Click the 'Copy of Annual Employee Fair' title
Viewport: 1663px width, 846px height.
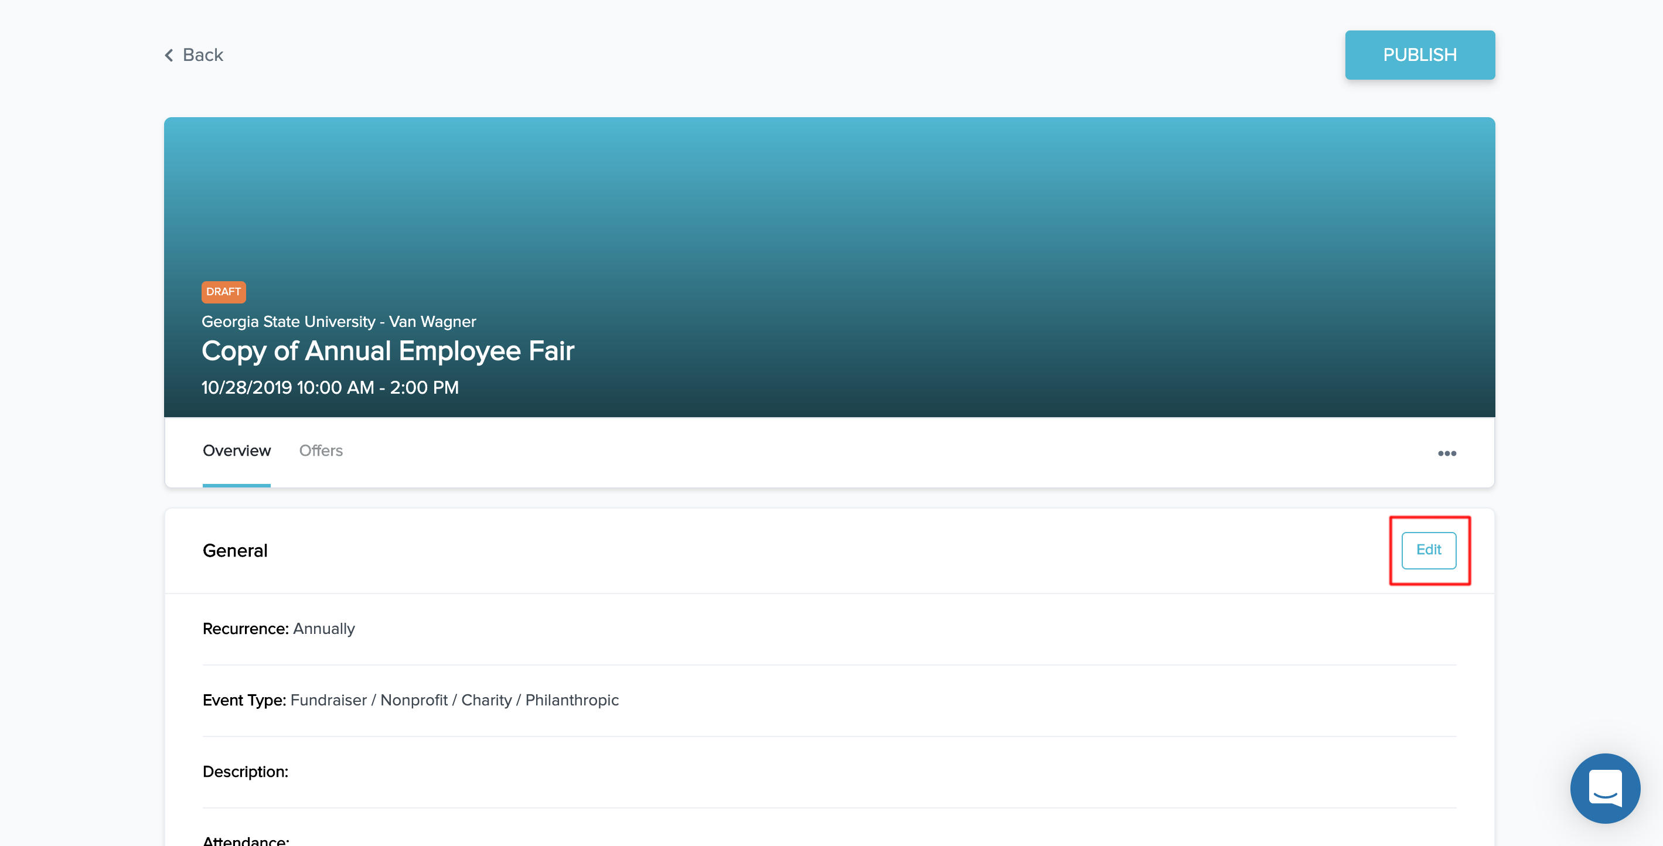pos(387,352)
